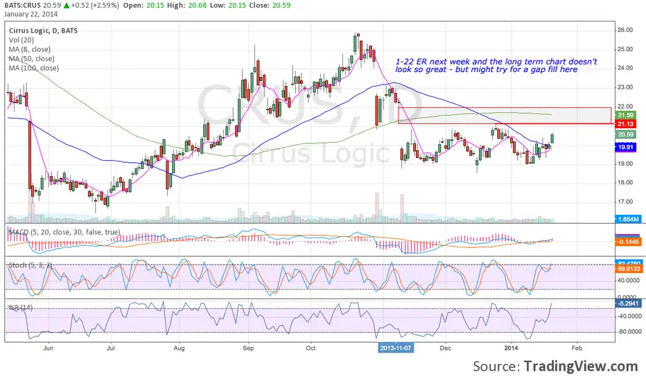Click the %R (14) pane label
Screen dimensions: 646x381
pos(21,308)
